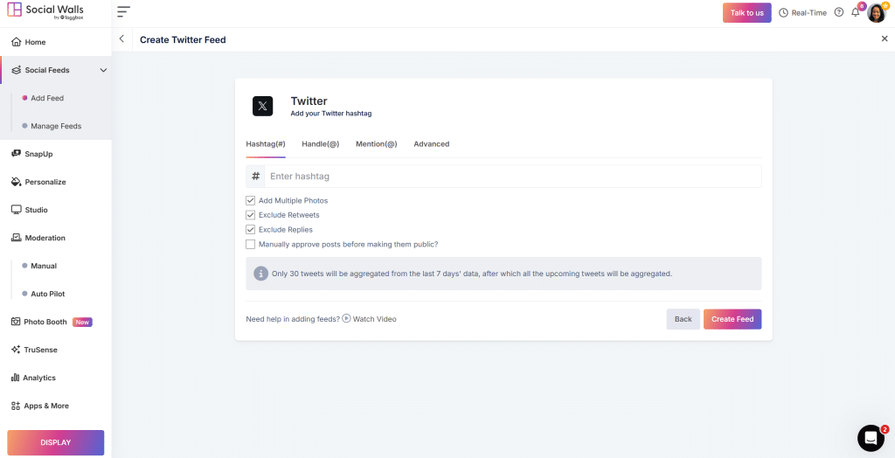
Task: Collapse the Social Feeds chevron
Action: [x=103, y=70]
